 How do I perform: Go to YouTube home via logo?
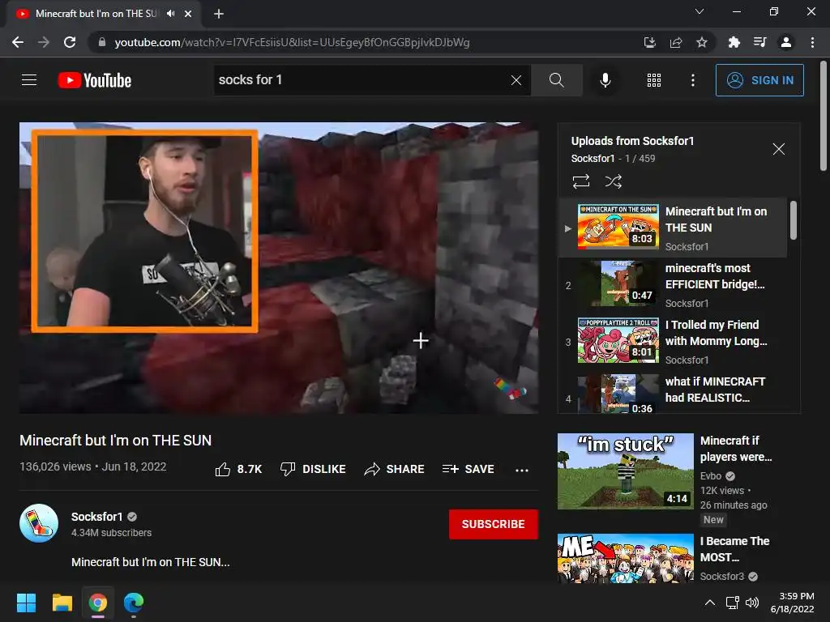[x=95, y=80]
